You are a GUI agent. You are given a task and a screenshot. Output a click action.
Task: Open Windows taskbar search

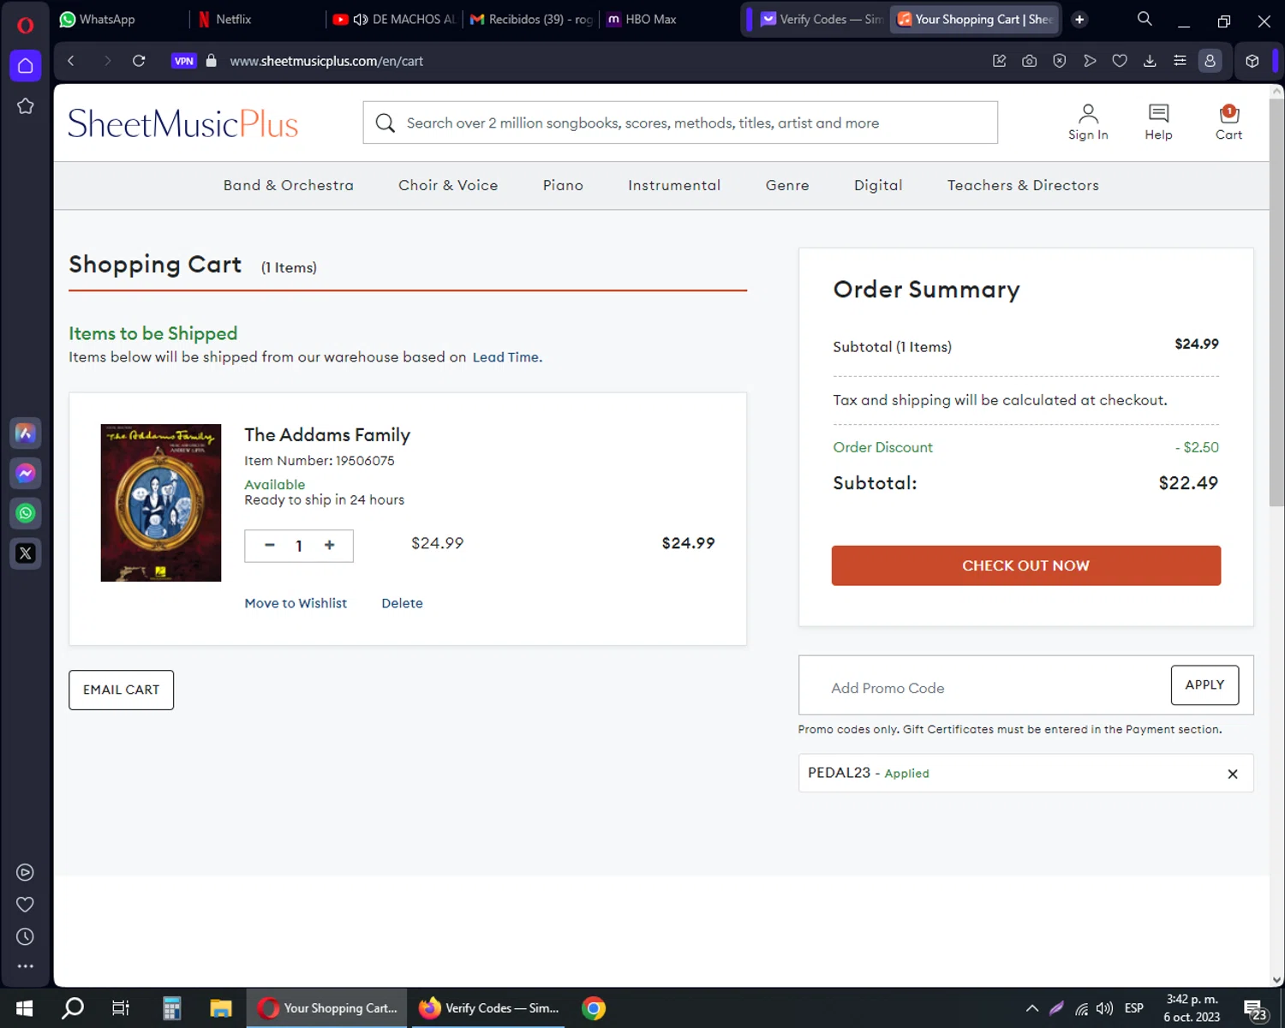point(73,1008)
